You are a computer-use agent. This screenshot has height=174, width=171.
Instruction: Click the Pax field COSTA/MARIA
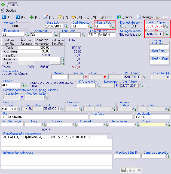pyautogui.click(x=44, y=117)
